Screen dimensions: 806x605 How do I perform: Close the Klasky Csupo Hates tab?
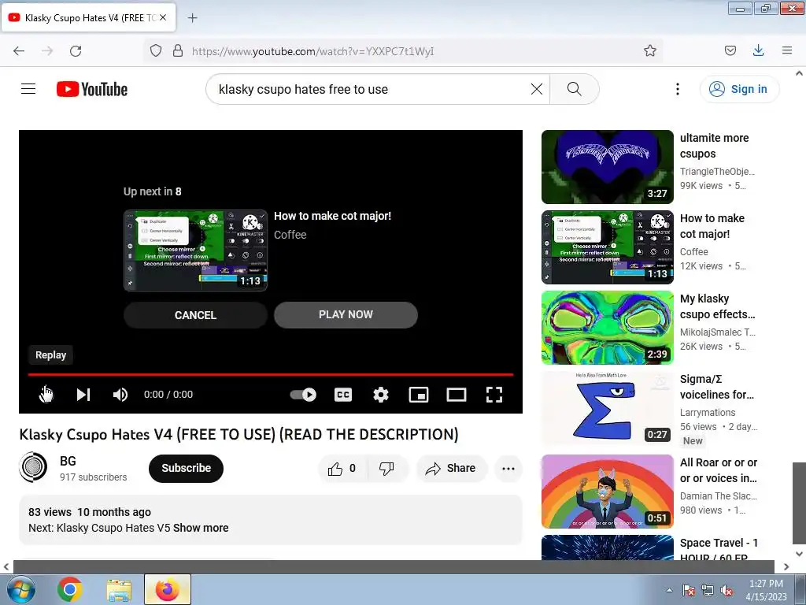(163, 17)
